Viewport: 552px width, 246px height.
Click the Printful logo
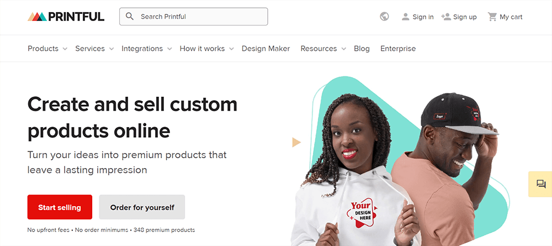(66, 17)
